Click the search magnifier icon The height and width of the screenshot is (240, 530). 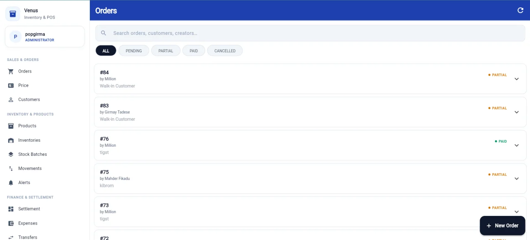pos(104,33)
